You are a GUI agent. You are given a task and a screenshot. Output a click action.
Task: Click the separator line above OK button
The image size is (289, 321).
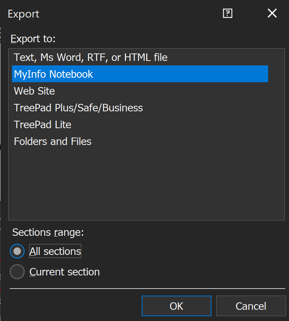point(147,288)
